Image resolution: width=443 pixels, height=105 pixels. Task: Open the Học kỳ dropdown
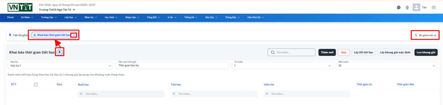pos(60,65)
